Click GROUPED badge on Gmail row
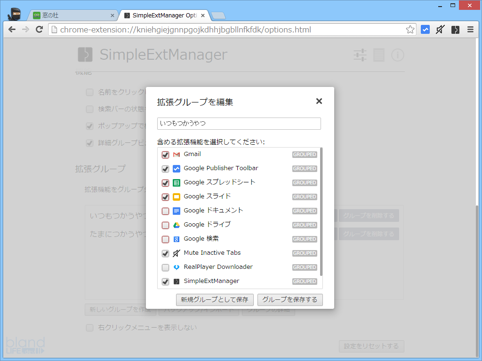 [305, 154]
